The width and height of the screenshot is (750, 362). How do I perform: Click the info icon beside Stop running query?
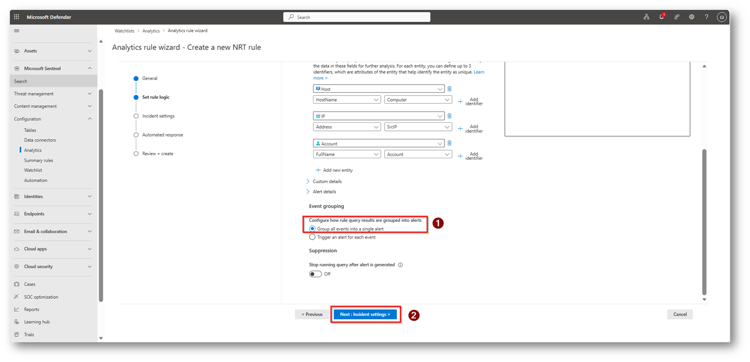[x=400, y=265]
